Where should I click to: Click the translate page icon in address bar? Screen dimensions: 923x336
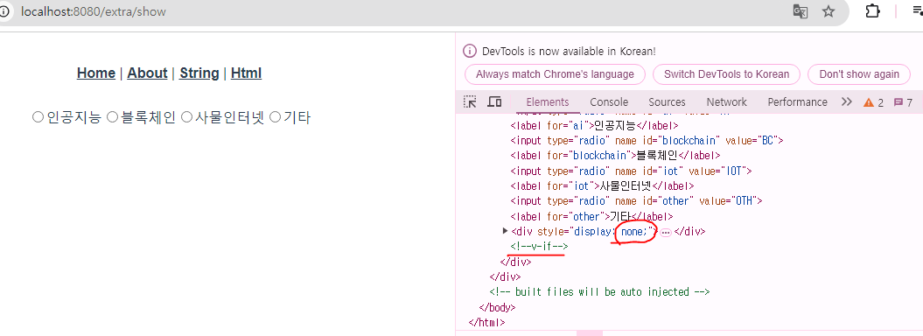tap(800, 11)
